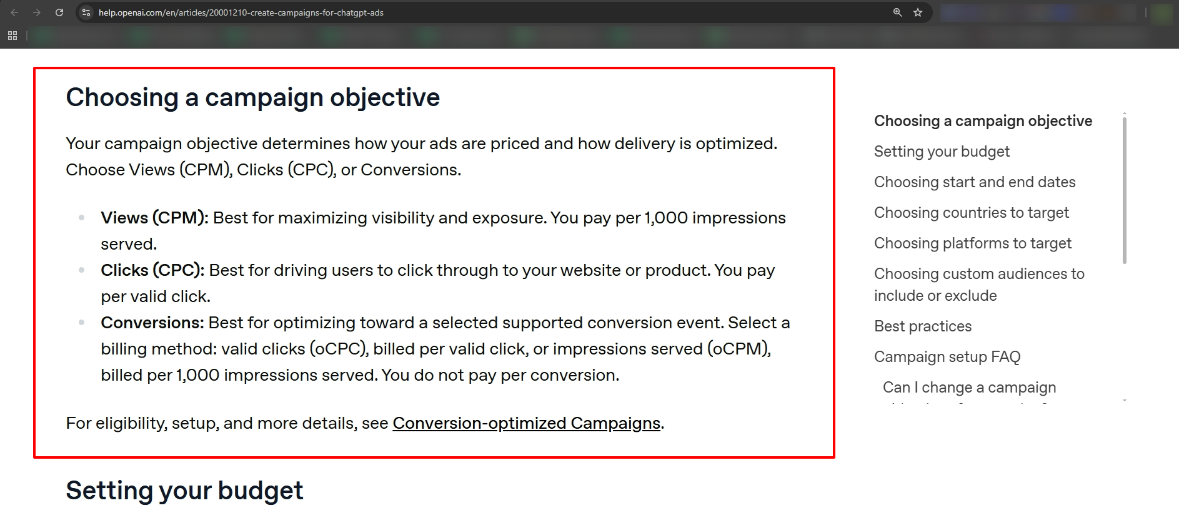Viewport: 1179px width, 518px height.
Task: Go to Choosing start and end dates
Action: 975,182
